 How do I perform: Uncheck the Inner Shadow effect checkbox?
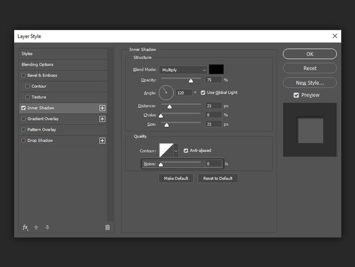23,108
